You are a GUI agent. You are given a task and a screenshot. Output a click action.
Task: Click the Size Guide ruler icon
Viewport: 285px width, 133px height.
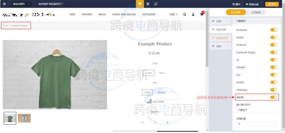[x=149, y=101]
